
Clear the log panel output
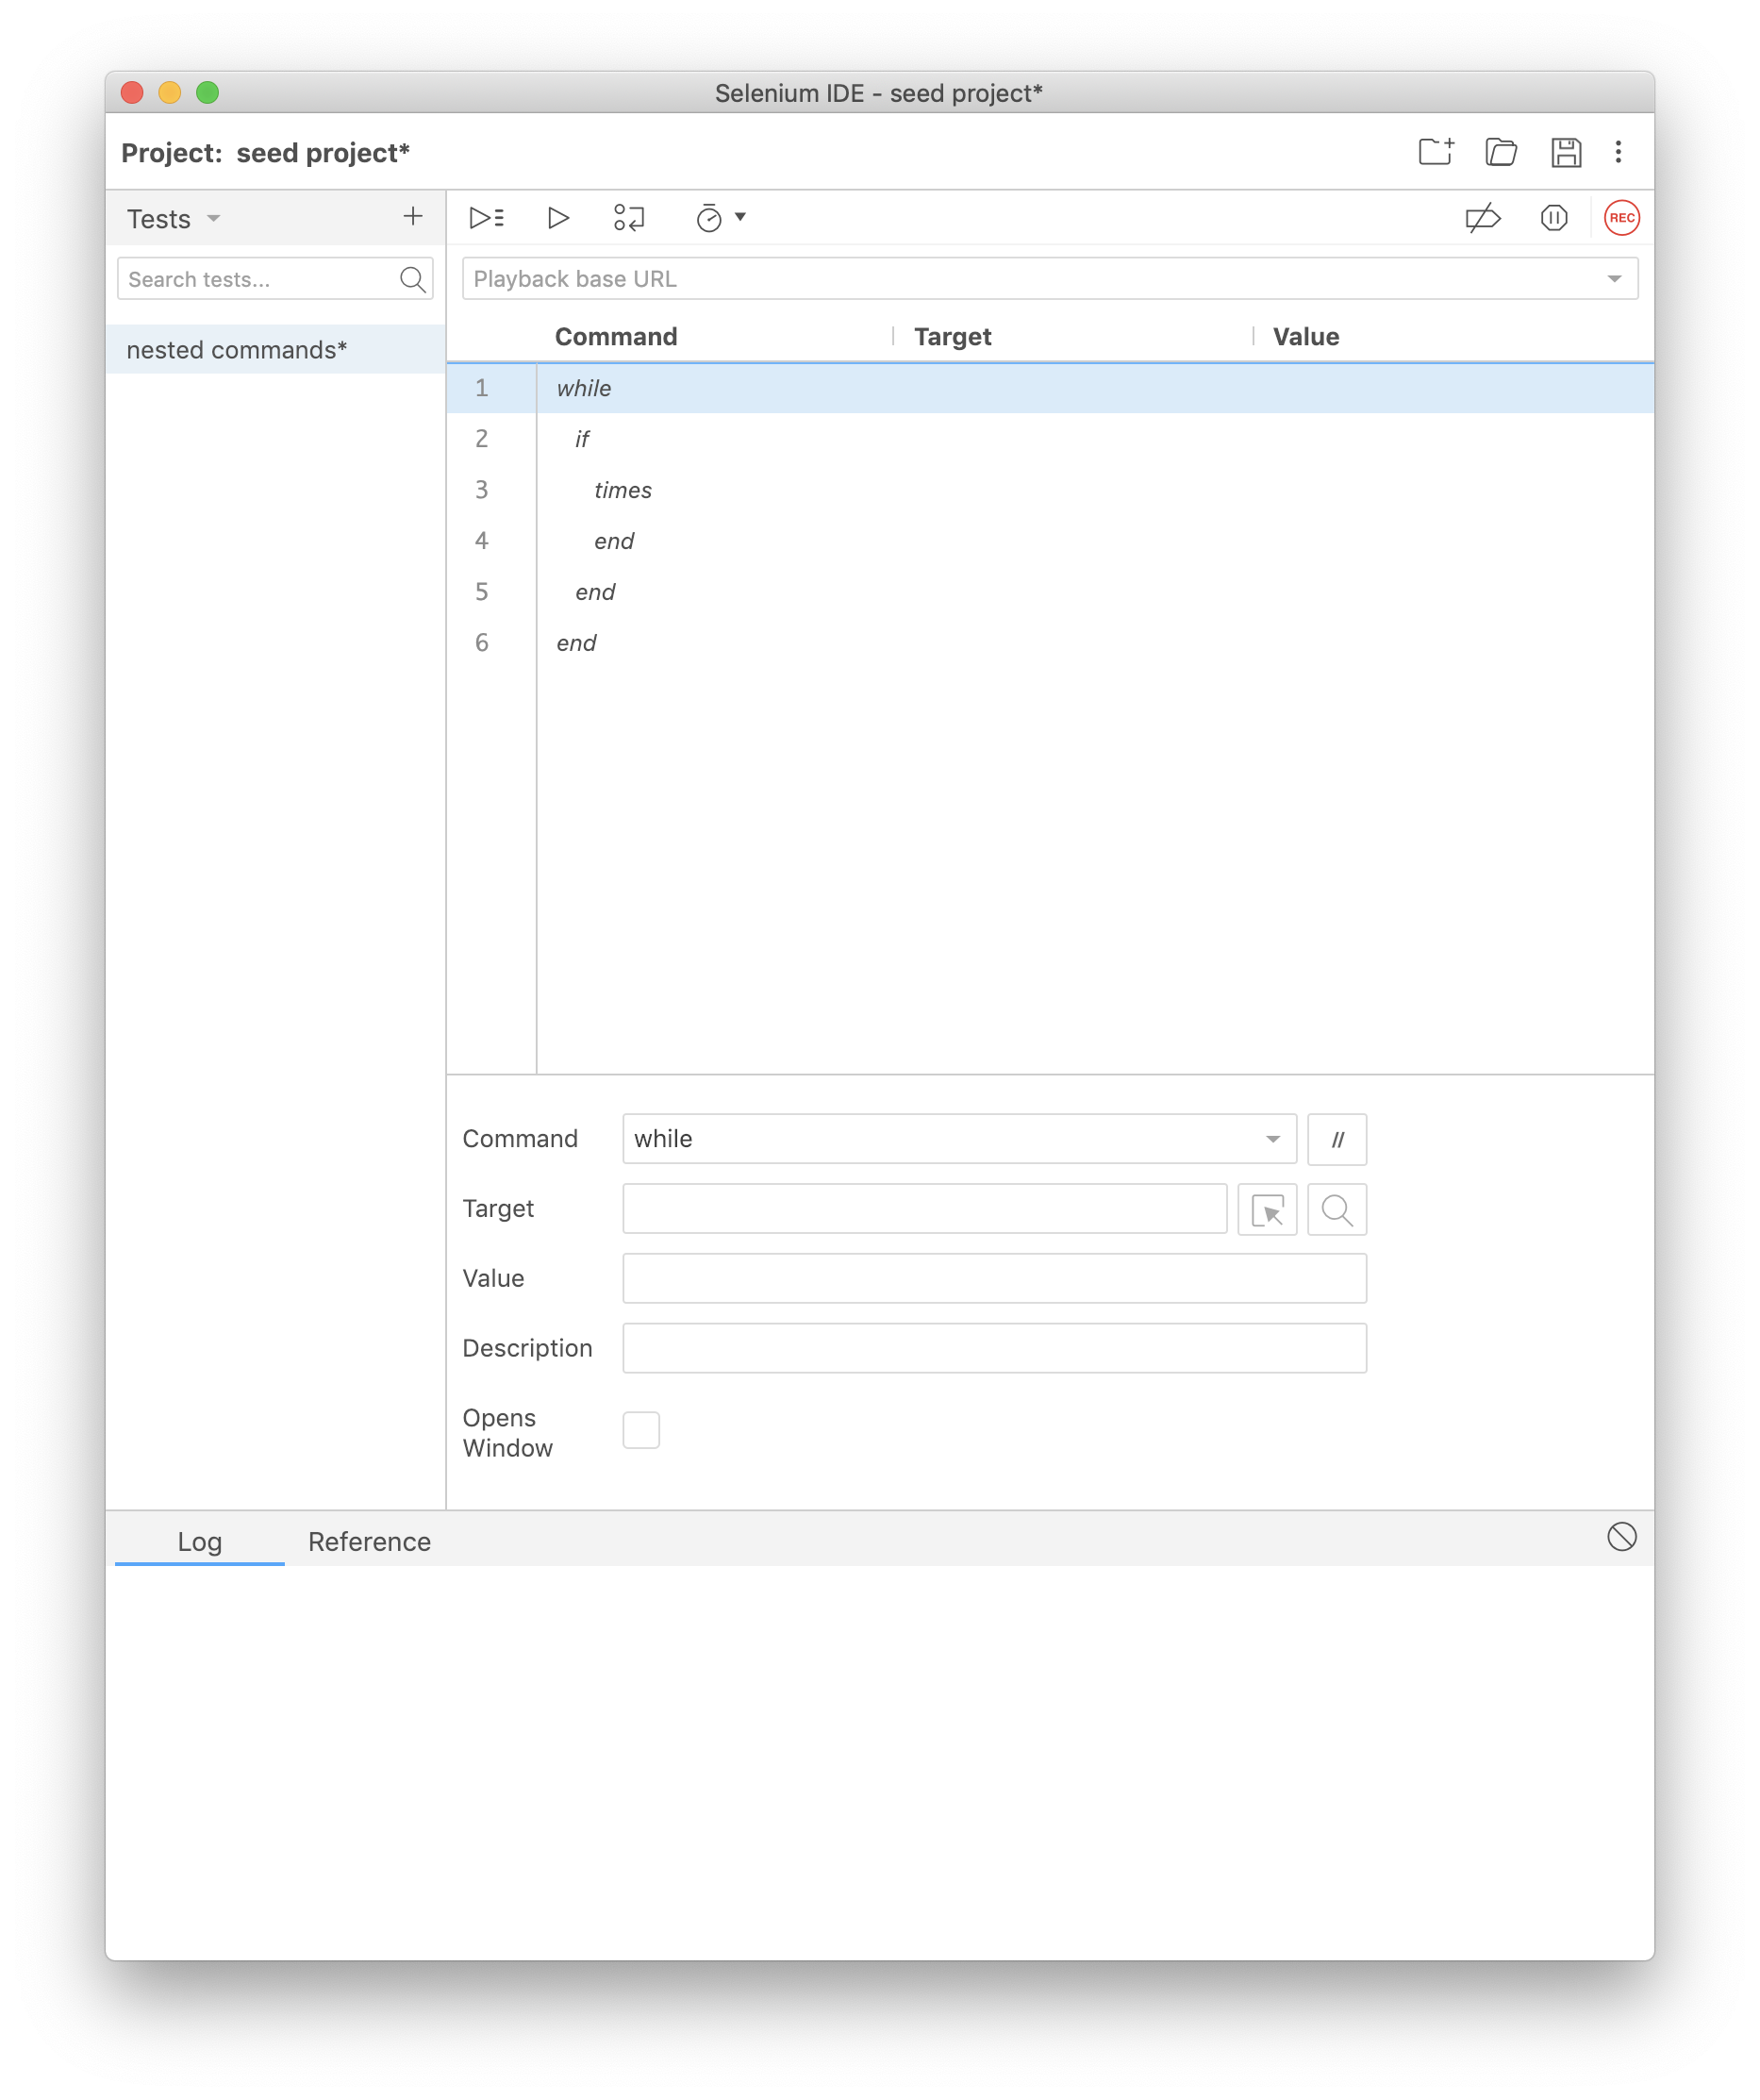(x=1622, y=1538)
